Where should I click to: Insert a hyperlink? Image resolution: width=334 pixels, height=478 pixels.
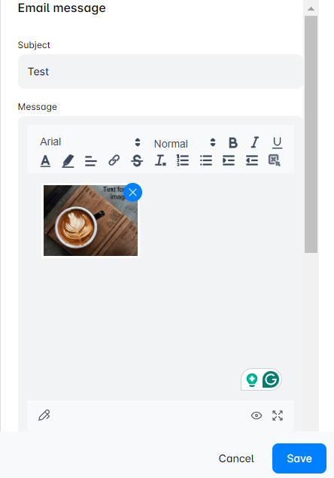tap(114, 160)
